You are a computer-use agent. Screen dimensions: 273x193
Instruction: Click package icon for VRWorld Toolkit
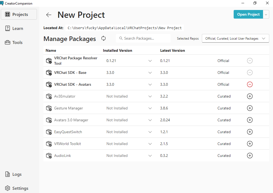[x=49, y=143]
